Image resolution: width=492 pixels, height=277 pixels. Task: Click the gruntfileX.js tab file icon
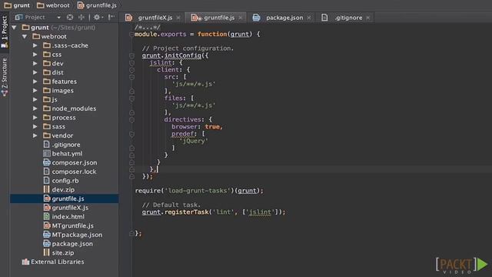[128, 18]
